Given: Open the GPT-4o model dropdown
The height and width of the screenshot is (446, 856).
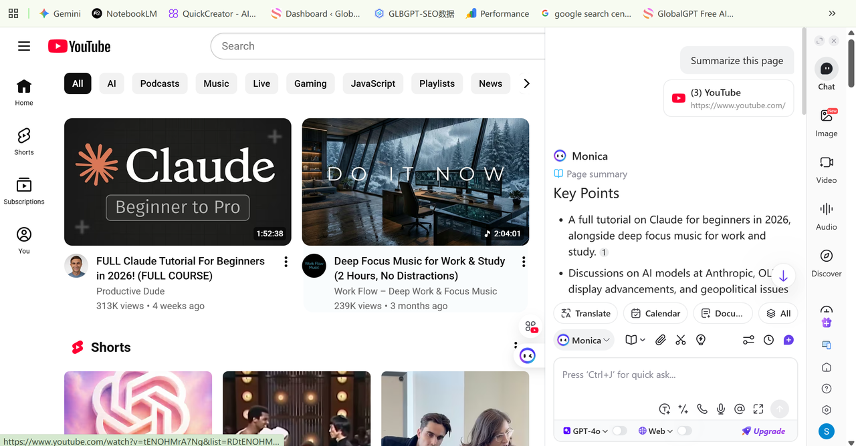Looking at the screenshot, I should (585, 431).
